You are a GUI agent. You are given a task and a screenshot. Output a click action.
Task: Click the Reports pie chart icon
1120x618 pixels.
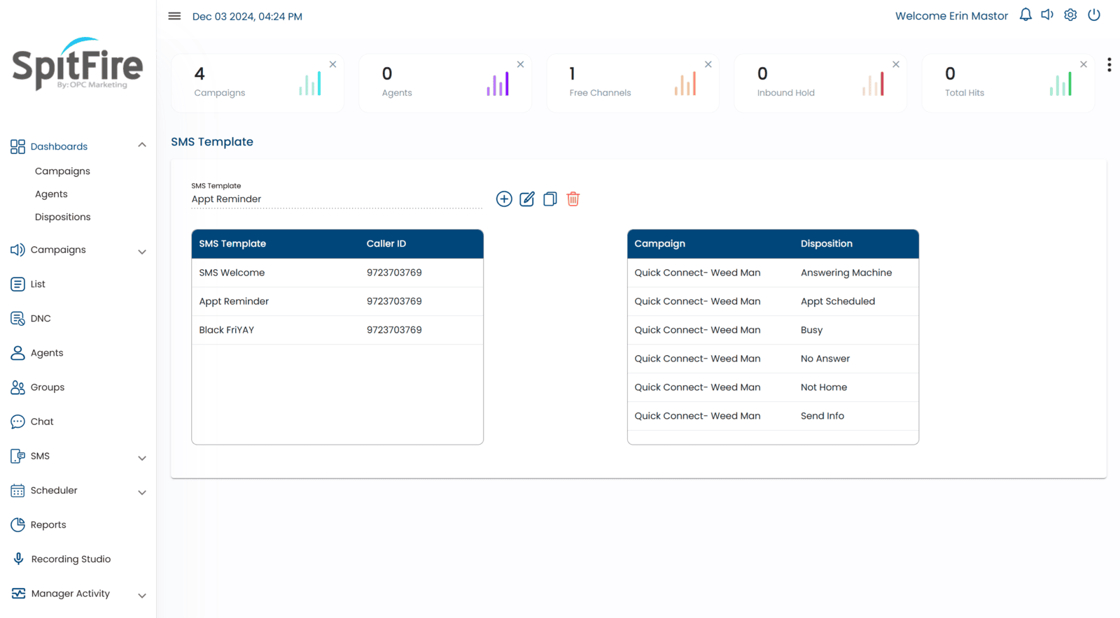(17, 525)
